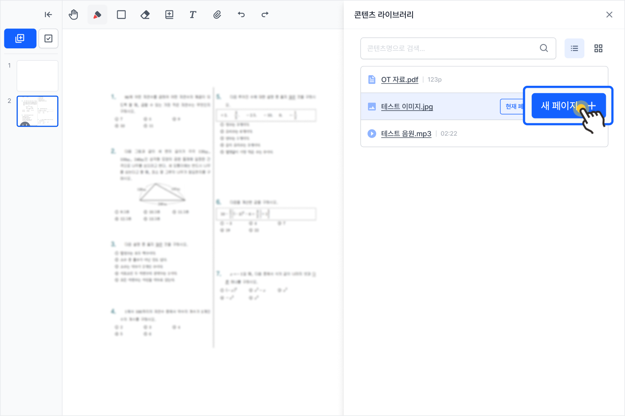The image size is (625, 416).
Task: Switch to grid view
Action: [x=598, y=48]
